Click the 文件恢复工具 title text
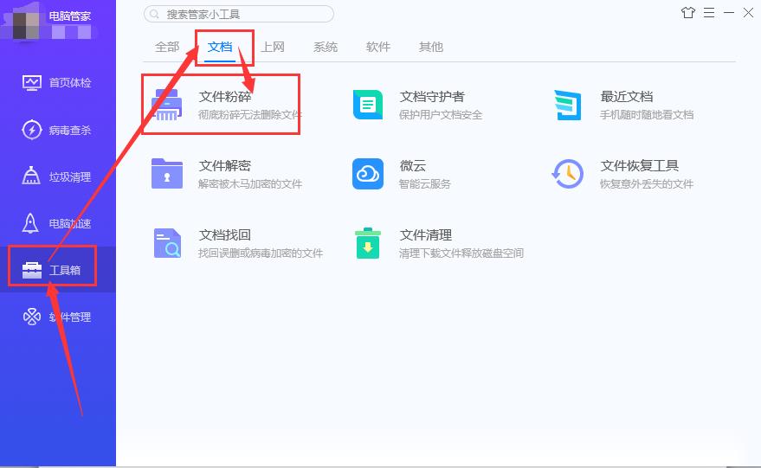761x468 pixels. pyautogui.click(x=640, y=166)
